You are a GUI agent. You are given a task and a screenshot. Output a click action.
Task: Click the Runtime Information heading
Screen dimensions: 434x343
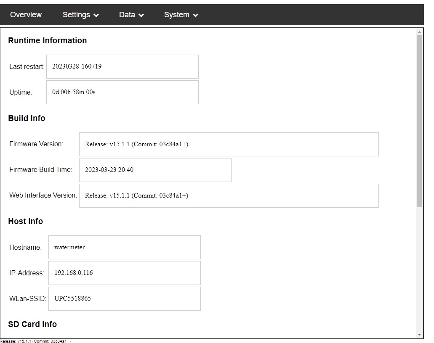(x=47, y=40)
